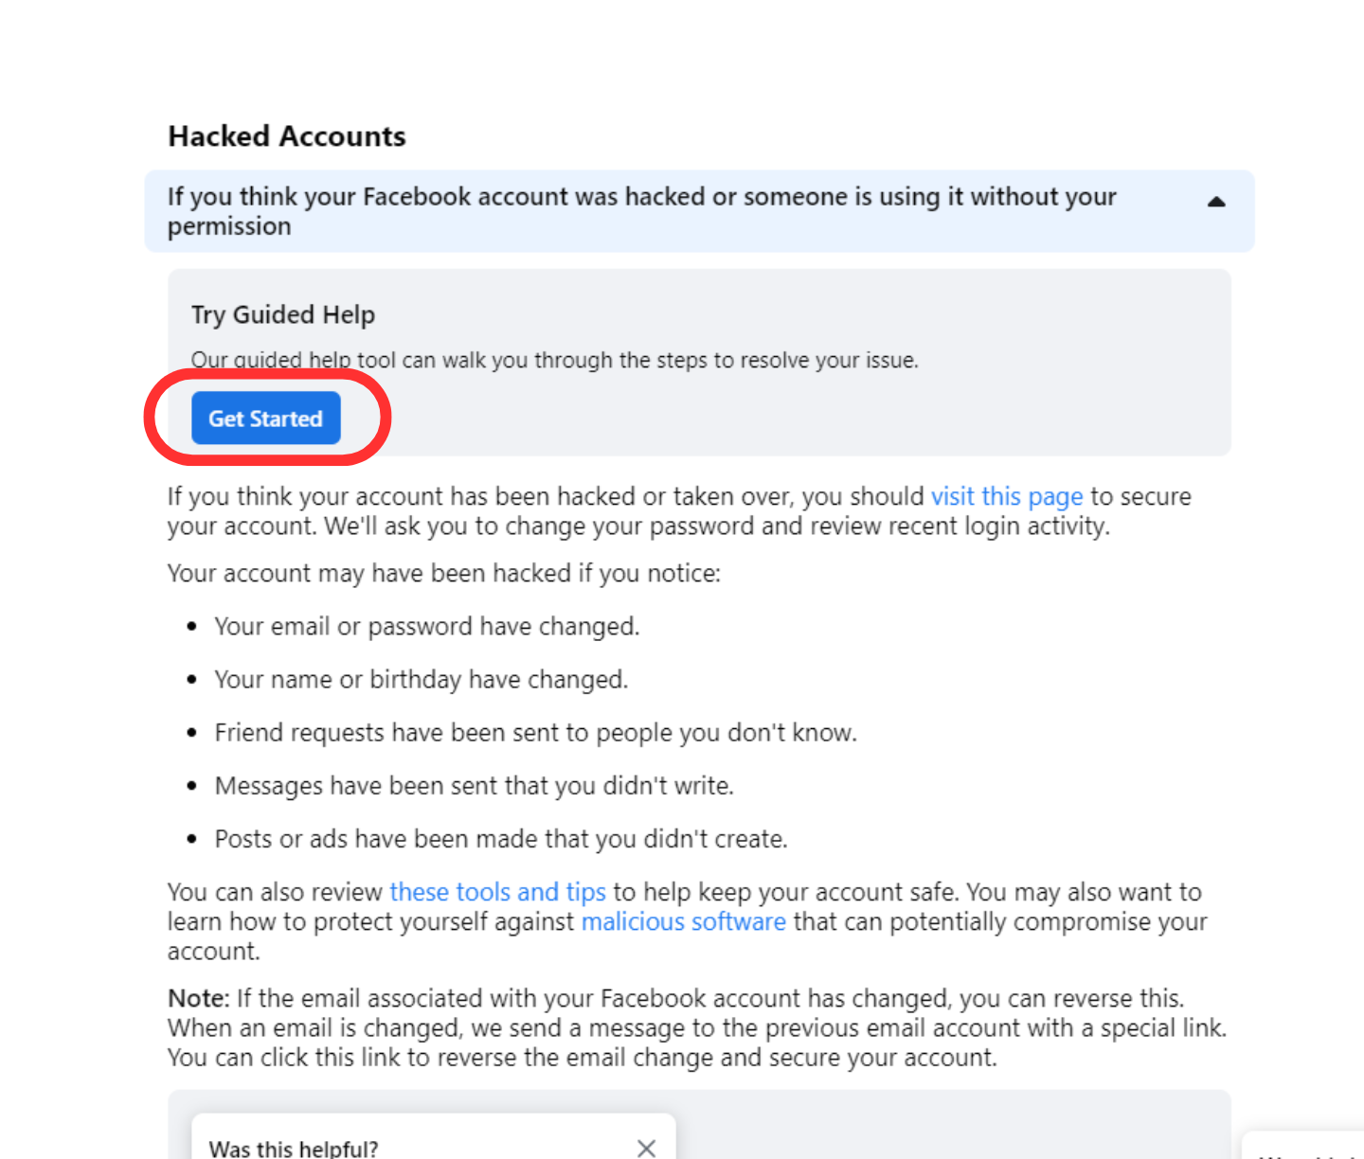Click the guided help tool description text
The image size is (1364, 1159).
pos(554,360)
